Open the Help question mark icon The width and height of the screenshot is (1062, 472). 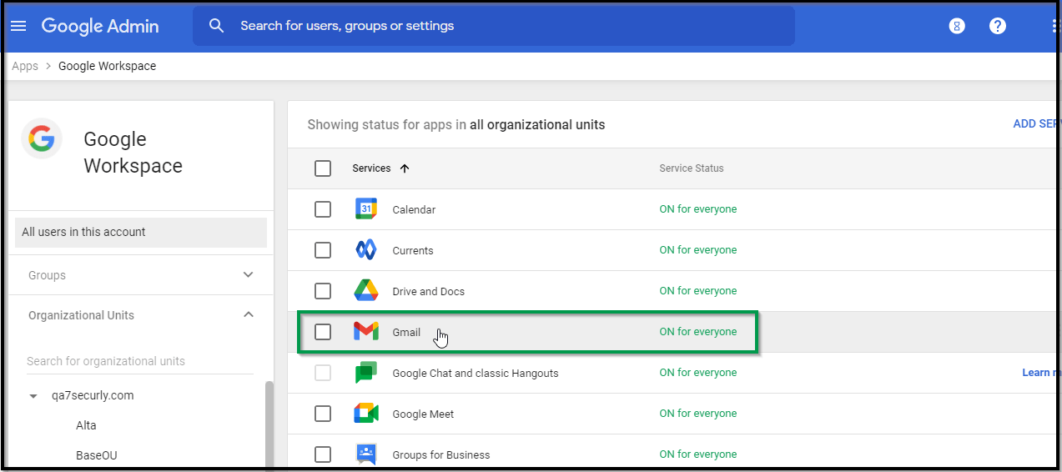click(997, 26)
